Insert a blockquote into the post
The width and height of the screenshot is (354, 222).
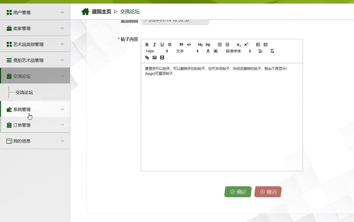coord(181,45)
